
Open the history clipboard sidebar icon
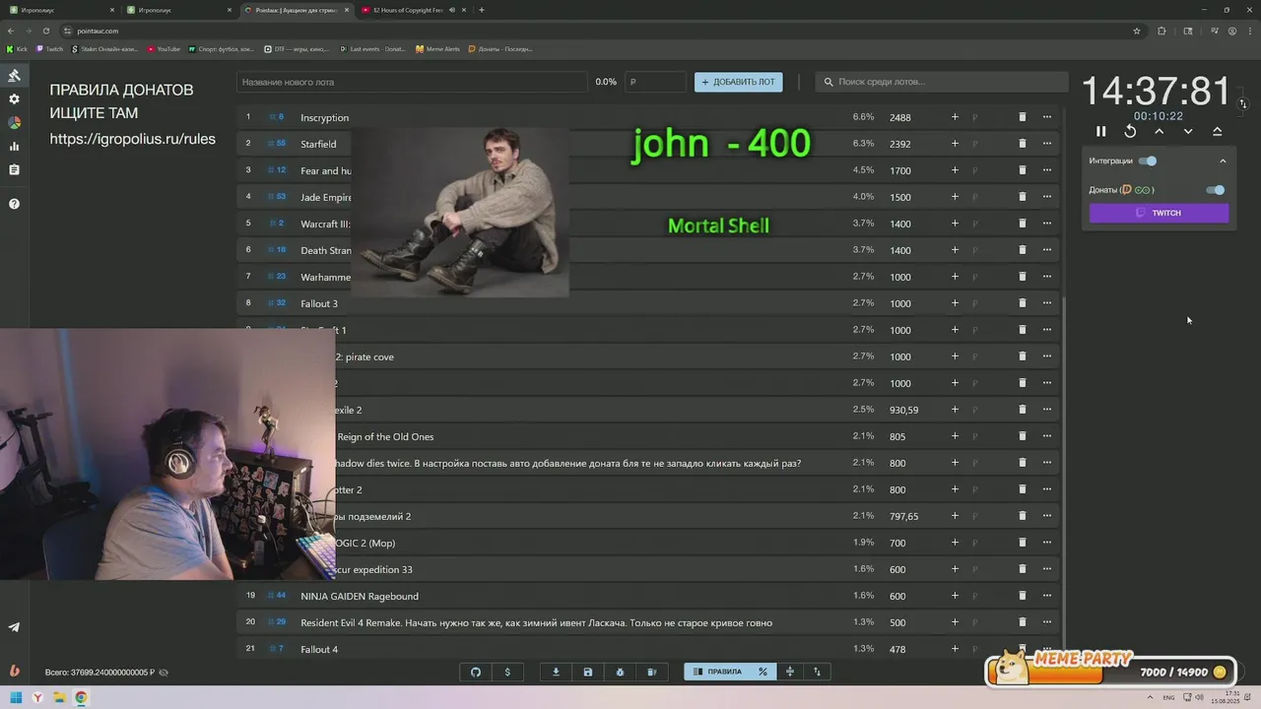14,170
